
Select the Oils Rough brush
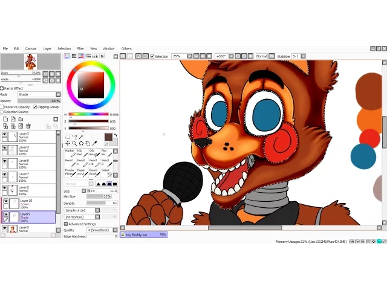pos(94,153)
